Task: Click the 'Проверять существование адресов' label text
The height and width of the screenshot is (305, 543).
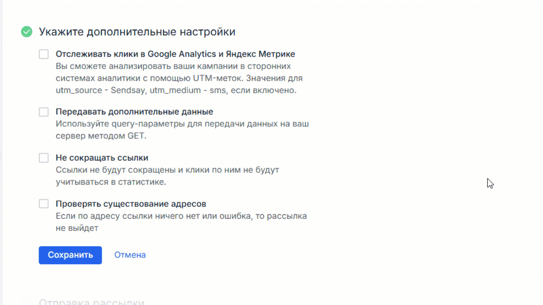Action: click(131, 204)
